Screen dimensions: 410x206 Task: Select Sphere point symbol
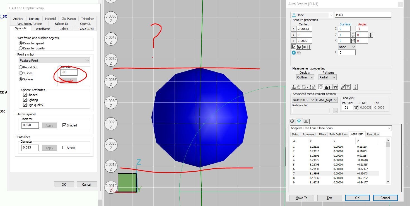21,79
